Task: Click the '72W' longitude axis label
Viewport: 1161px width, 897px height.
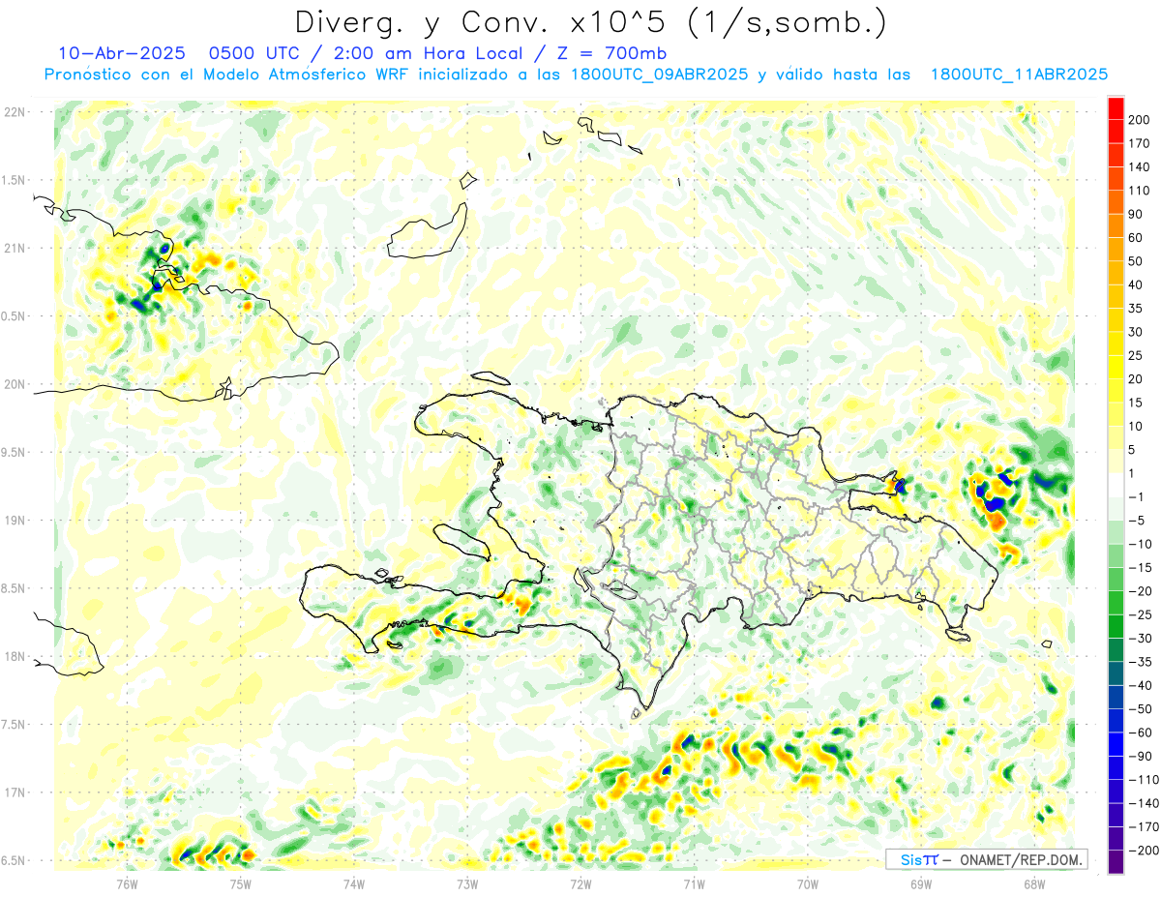Action: [x=580, y=882]
